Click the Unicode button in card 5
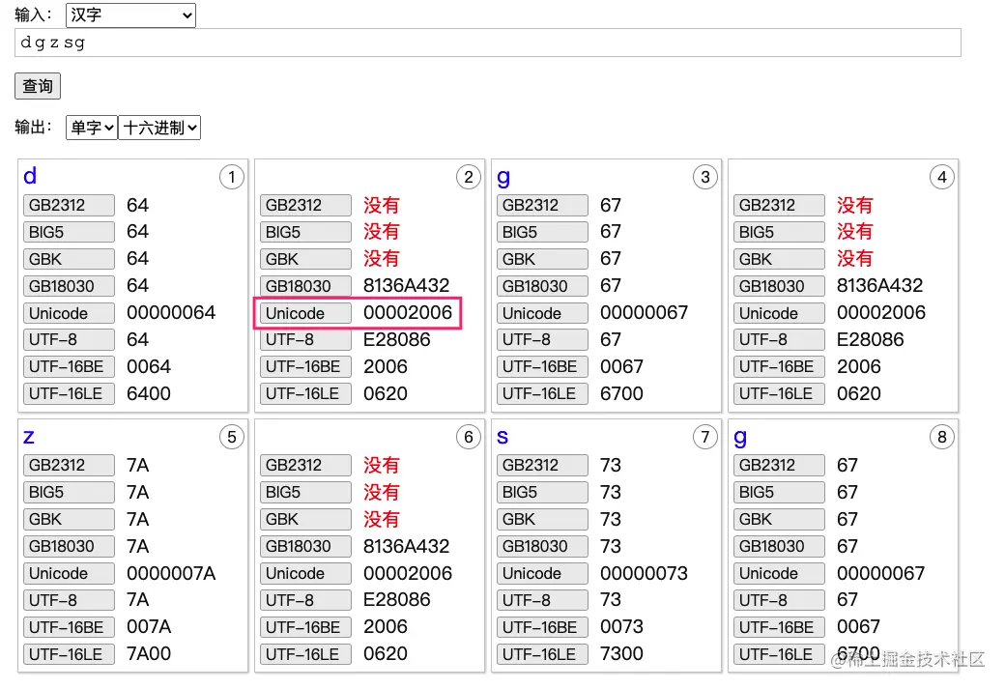 pos(70,574)
